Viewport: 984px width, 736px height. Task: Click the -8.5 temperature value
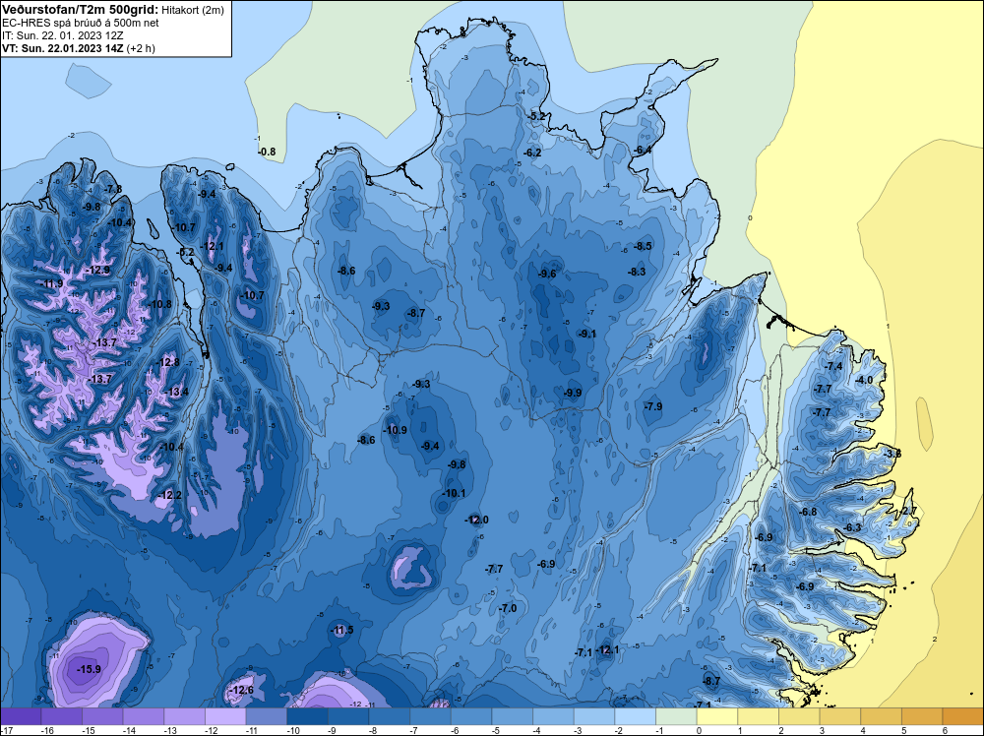click(x=643, y=246)
